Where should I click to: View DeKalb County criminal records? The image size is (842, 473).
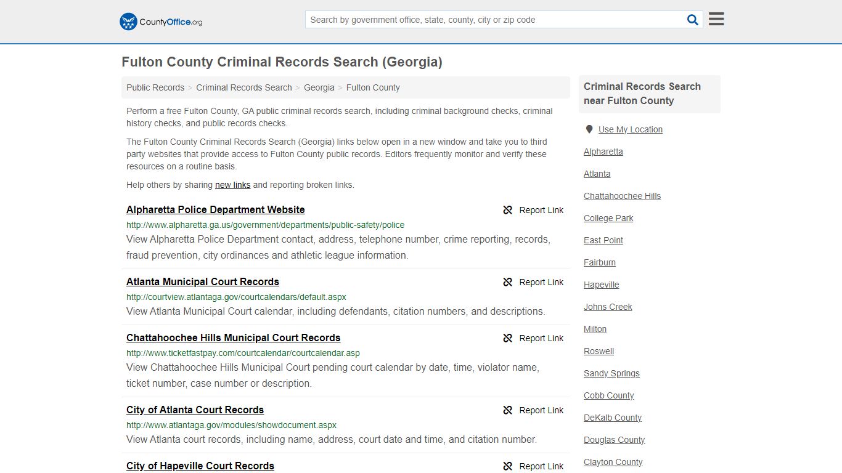tap(613, 418)
